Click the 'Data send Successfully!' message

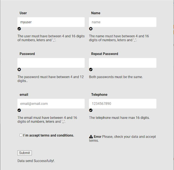tap(36, 161)
